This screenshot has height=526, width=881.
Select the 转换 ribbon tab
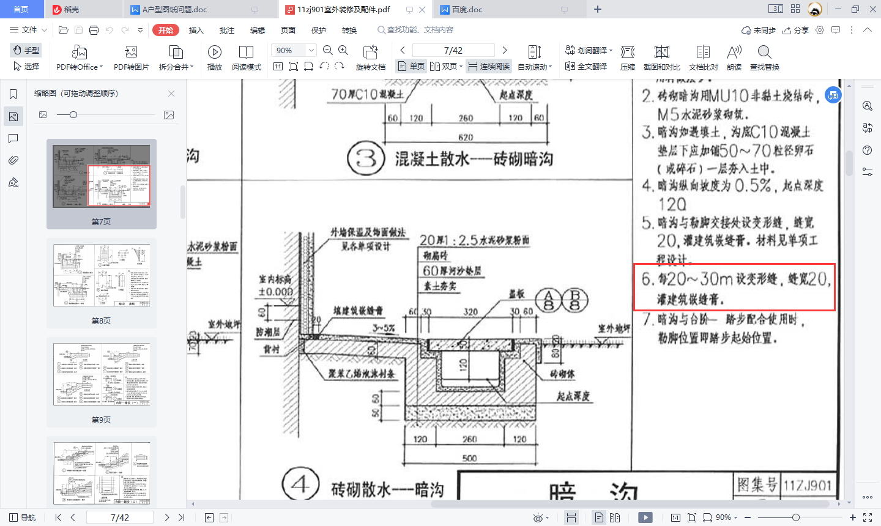349,30
